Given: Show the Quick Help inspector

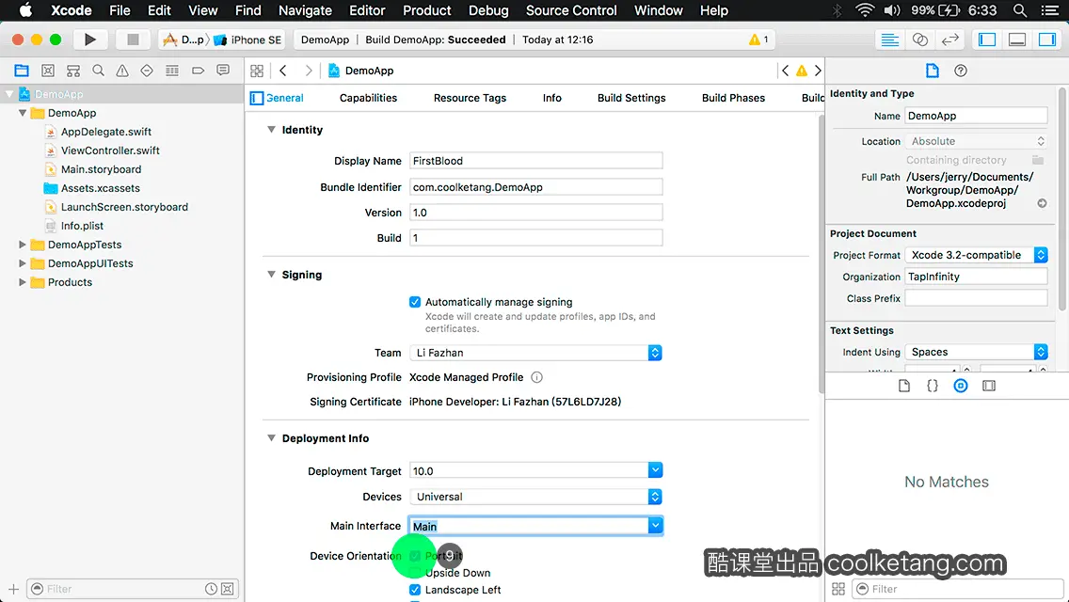Looking at the screenshot, I should [x=961, y=71].
